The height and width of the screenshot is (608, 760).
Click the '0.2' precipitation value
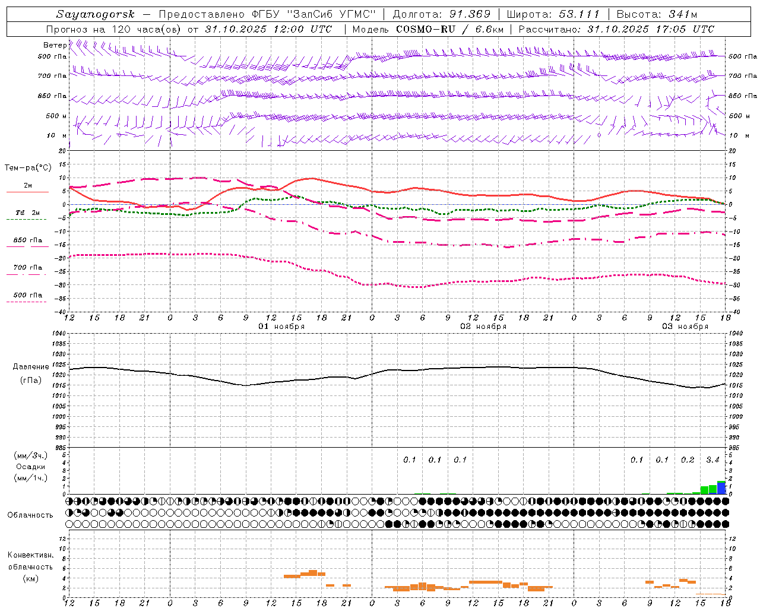(x=688, y=460)
